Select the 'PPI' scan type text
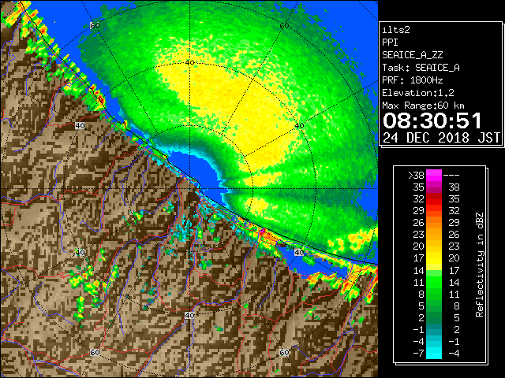505x378 pixels. pyautogui.click(x=390, y=43)
